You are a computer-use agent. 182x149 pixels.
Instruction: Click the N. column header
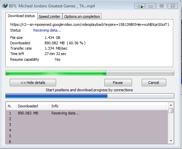pos(11,106)
